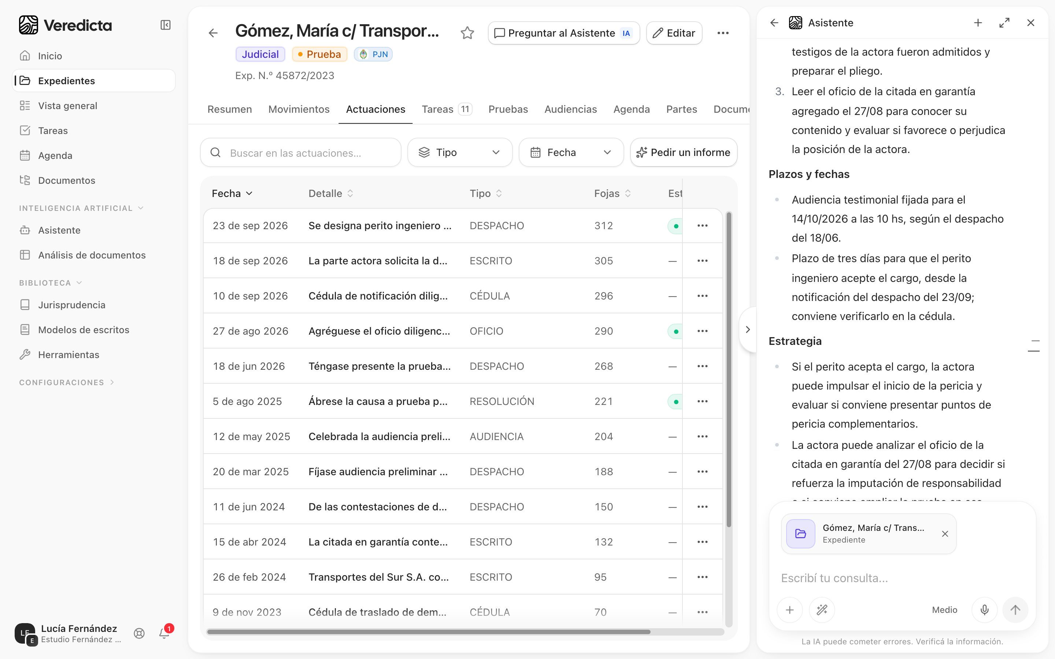This screenshot has height=659, width=1055.
Task: Go back in the Asistente panel
Action: click(x=774, y=23)
